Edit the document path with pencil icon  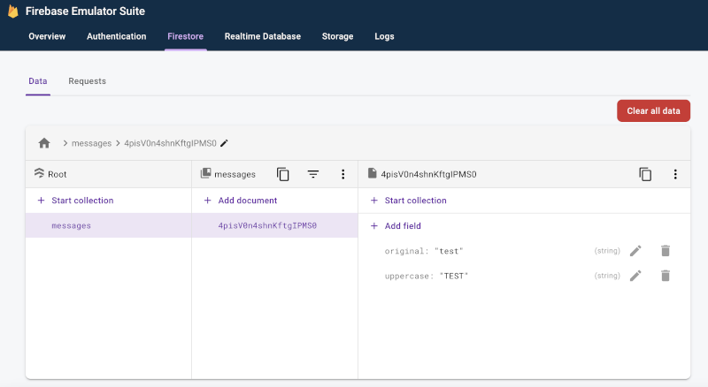(224, 143)
